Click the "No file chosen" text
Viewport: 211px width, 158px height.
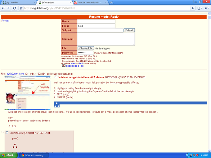coord(102,49)
